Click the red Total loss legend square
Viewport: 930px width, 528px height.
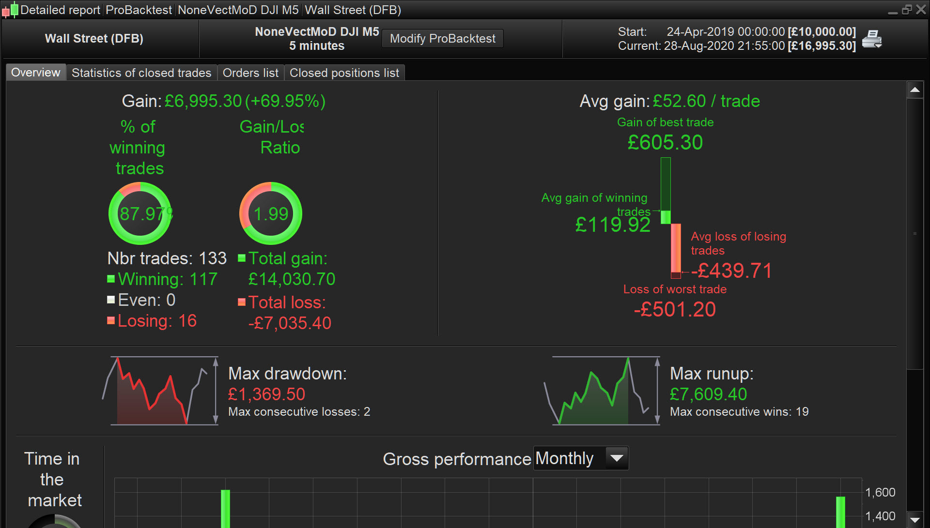(x=242, y=302)
